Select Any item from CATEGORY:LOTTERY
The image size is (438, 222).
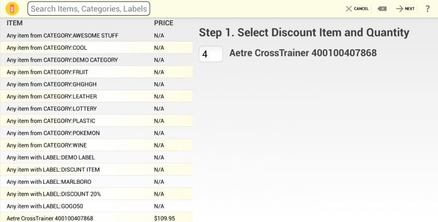96,108
